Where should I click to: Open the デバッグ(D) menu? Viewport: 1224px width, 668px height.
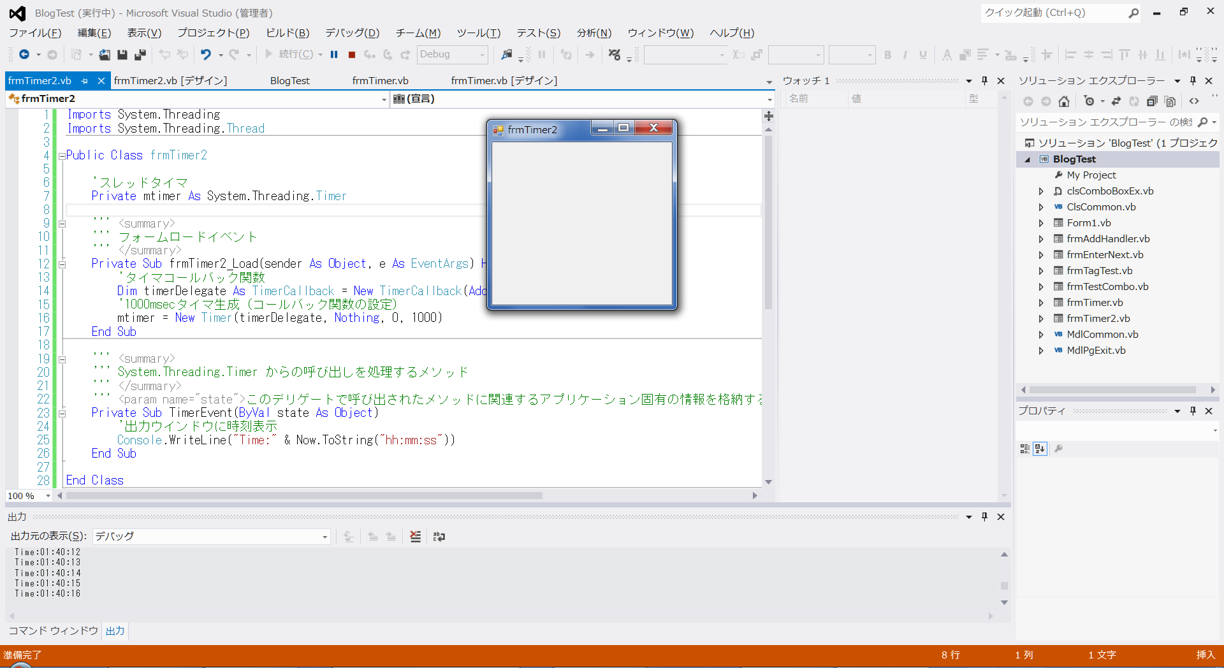352,33
